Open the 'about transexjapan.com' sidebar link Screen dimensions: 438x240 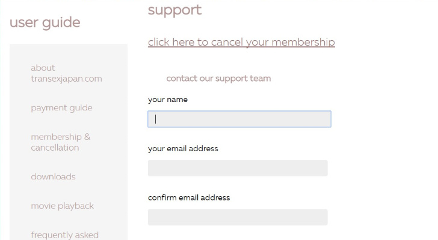(x=66, y=73)
